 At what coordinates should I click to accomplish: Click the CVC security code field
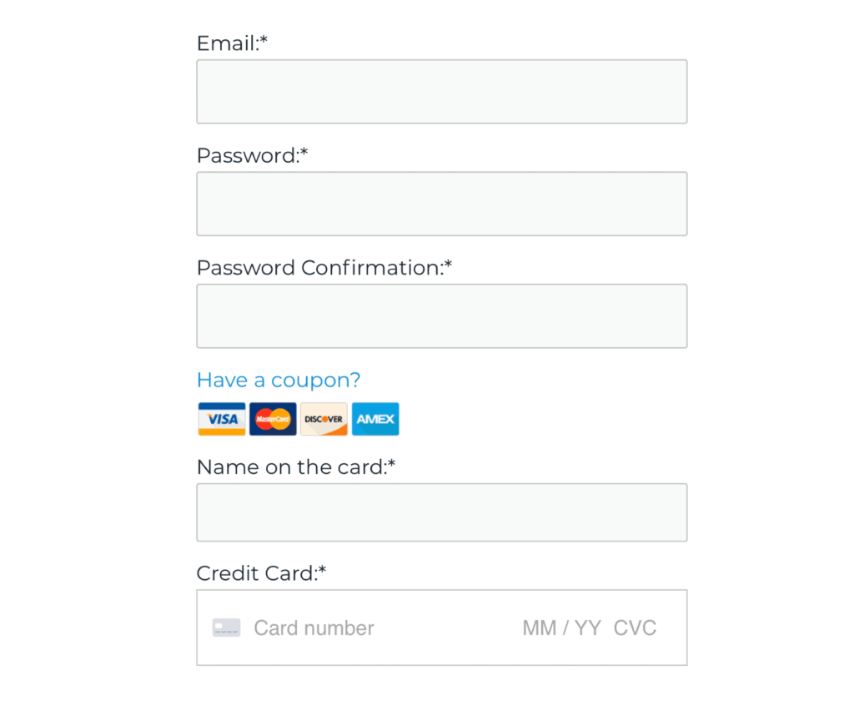coord(635,628)
